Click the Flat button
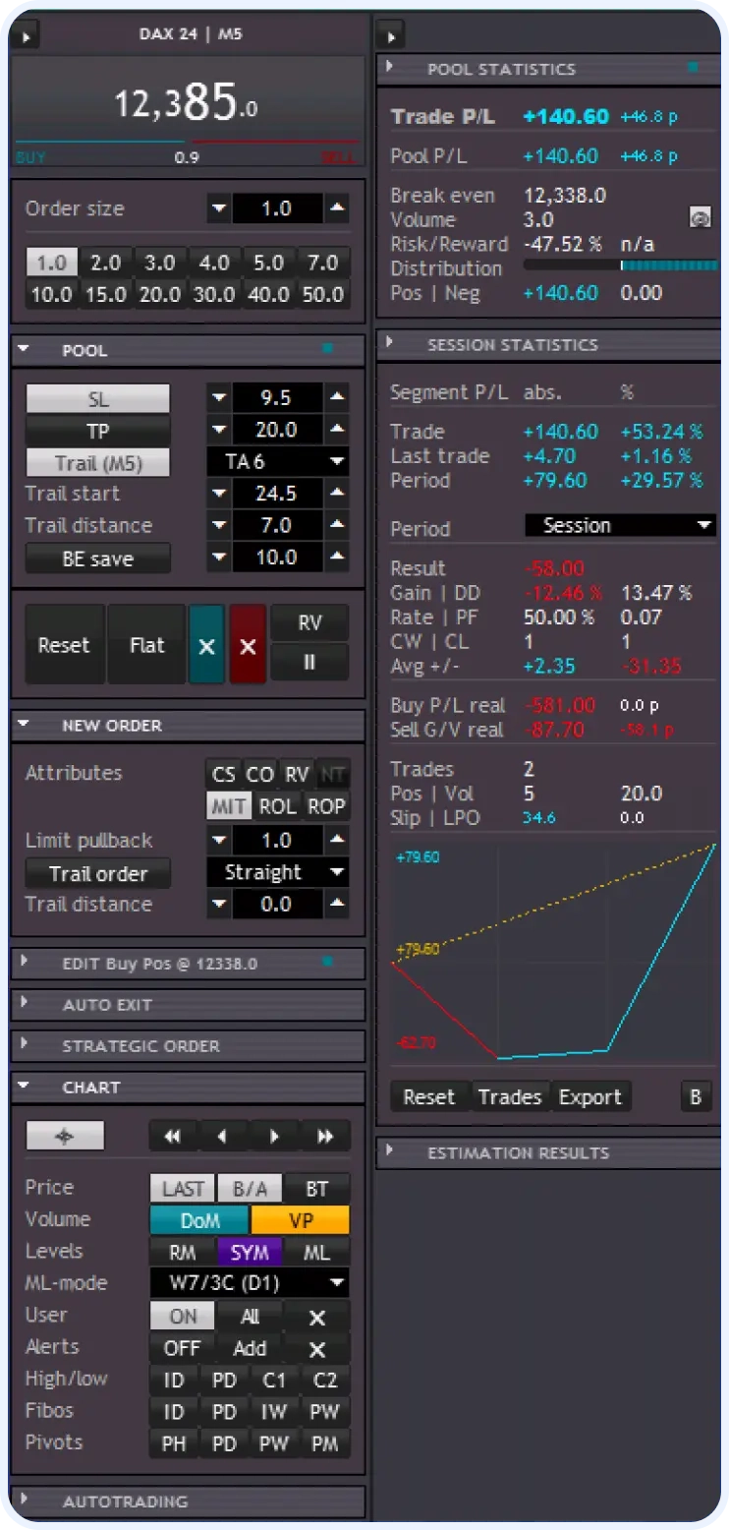This screenshot has height=1530, width=729. pyautogui.click(x=146, y=646)
